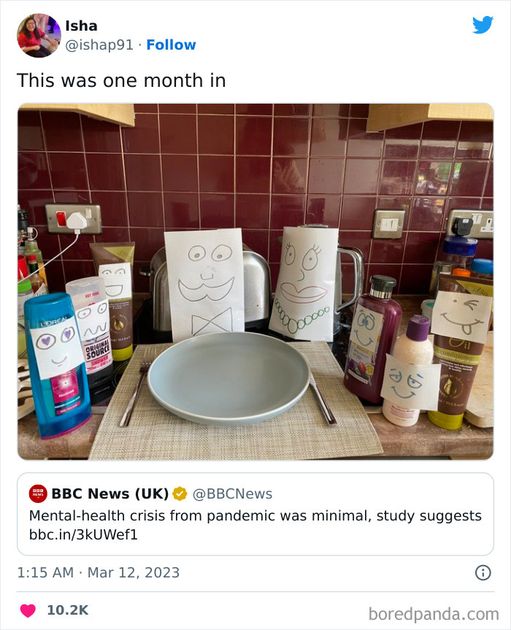Open the quoted BBC News tweet card

(255, 514)
